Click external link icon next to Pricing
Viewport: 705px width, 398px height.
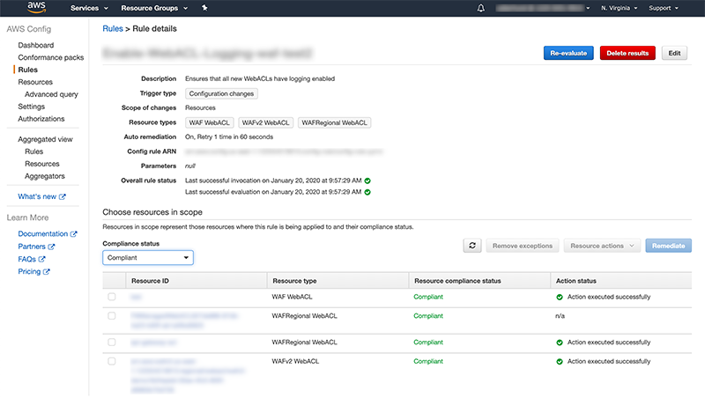click(x=47, y=272)
